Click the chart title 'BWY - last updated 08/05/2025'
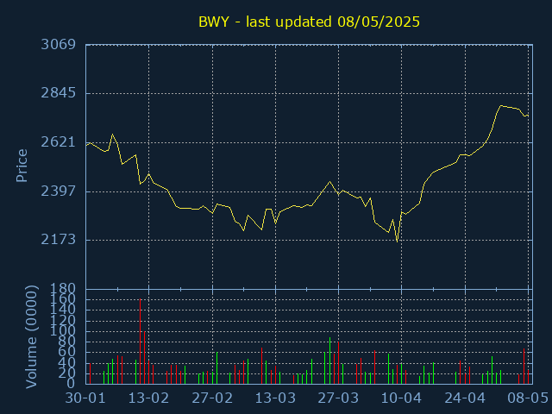 309,22
